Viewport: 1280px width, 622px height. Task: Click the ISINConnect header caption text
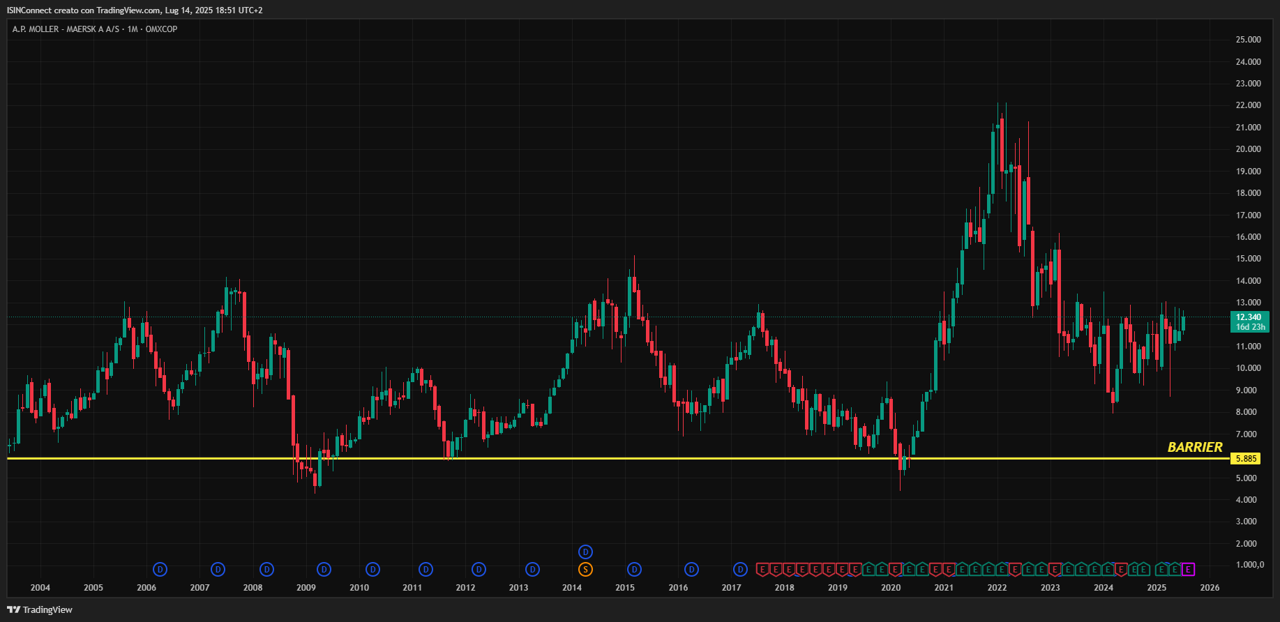click(x=135, y=10)
